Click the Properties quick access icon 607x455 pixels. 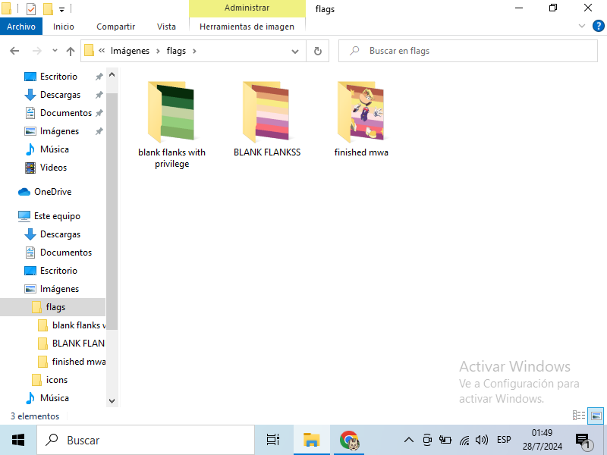31,8
